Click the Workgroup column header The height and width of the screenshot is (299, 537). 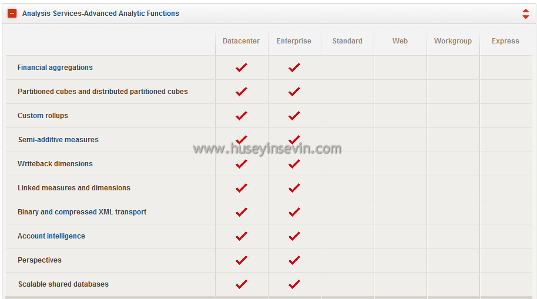453,41
